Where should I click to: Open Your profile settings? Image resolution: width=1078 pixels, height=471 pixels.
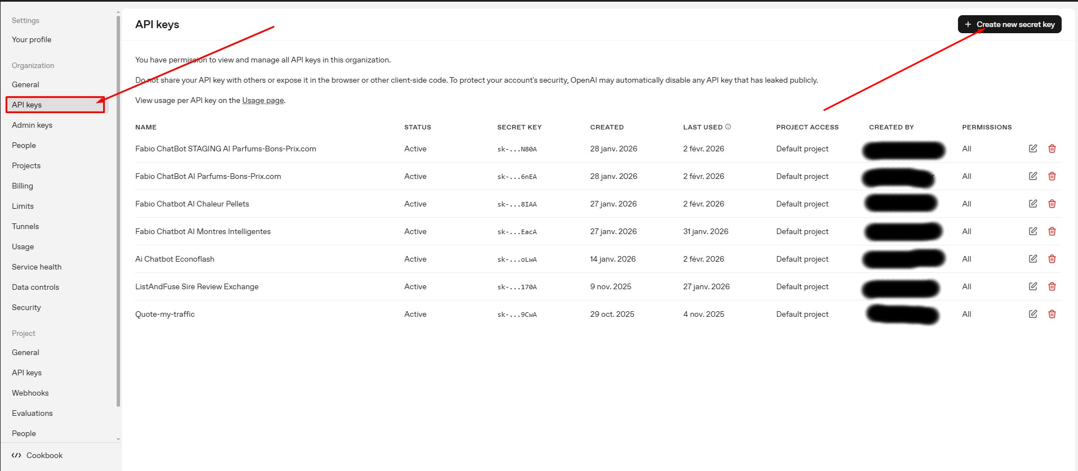coord(32,39)
